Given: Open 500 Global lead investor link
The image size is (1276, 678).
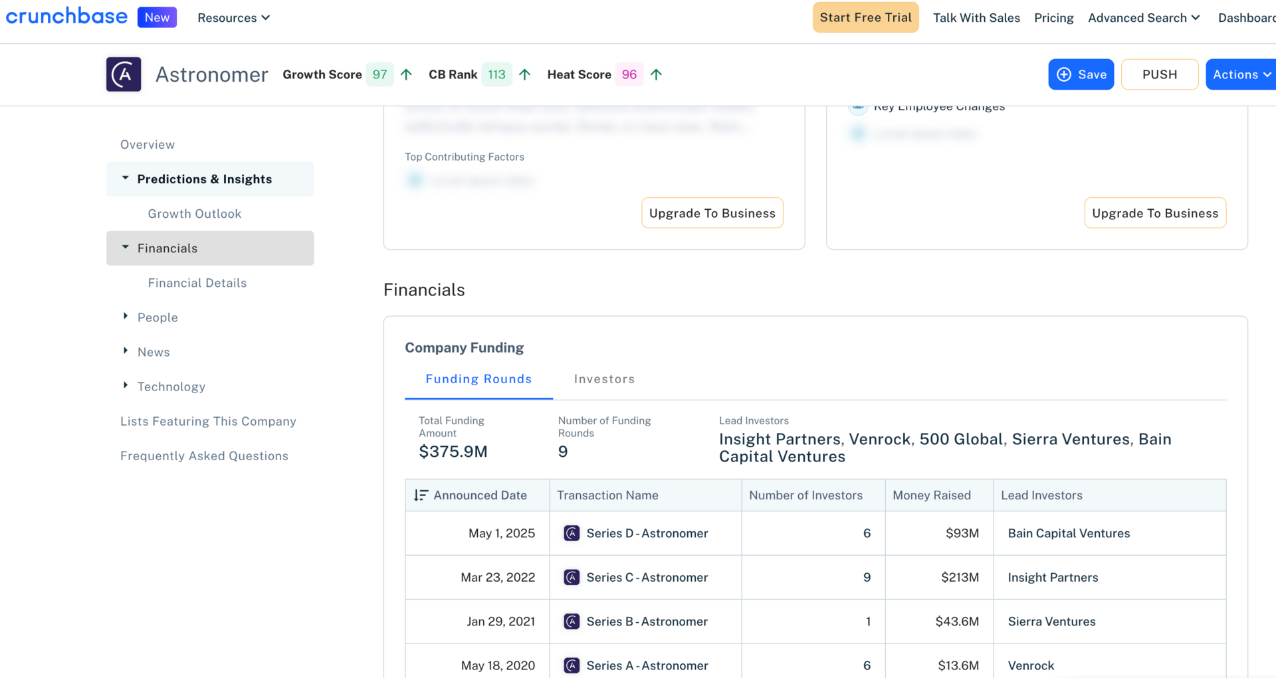Looking at the screenshot, I should point(961,439).
